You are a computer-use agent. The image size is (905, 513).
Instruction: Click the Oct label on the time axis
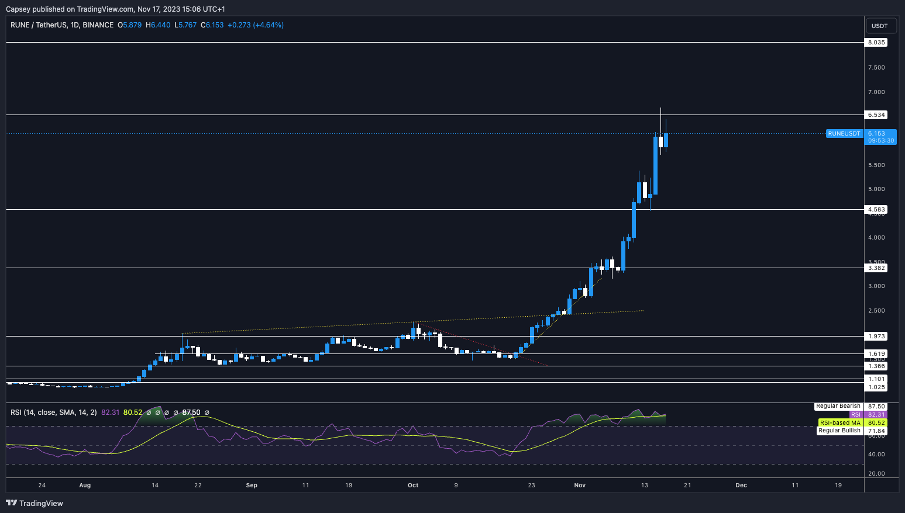(x=413, y=486)
